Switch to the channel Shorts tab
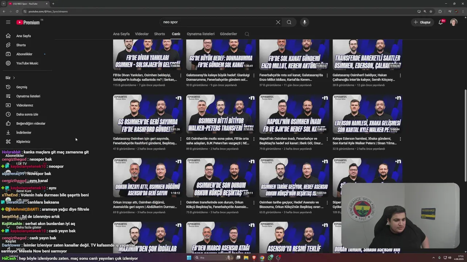 [159, 34]
